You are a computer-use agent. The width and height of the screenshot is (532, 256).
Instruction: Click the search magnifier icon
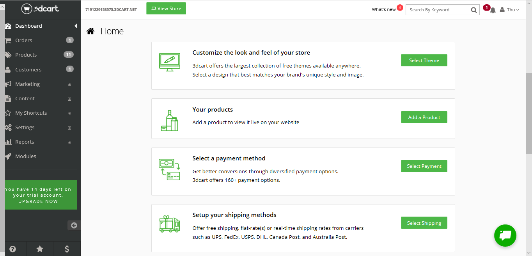point(474,10)
